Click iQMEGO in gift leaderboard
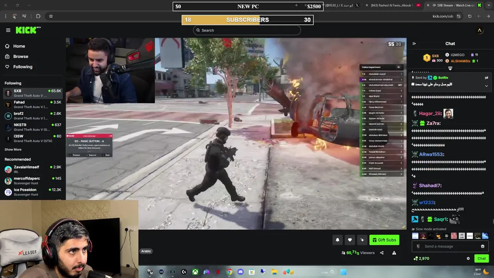Screen dimensions: 494x278 pyautogui.click(x=457, y=55)
